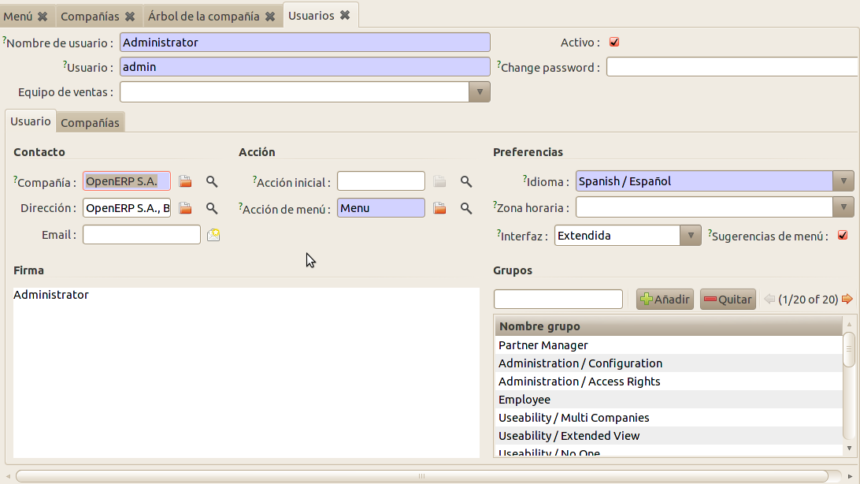Select the Employee group row

point(669,400)
